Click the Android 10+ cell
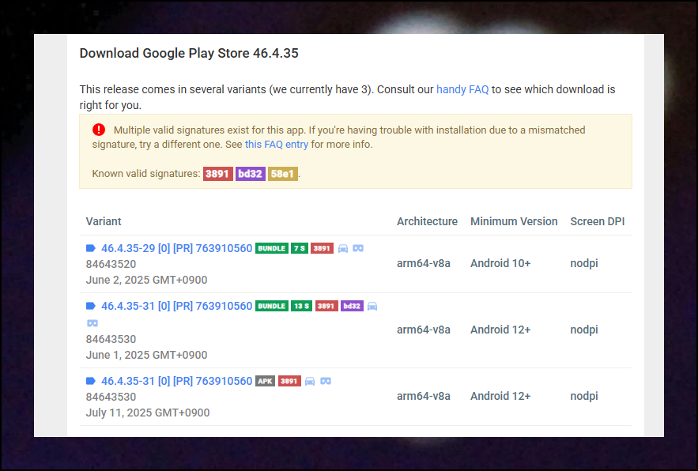This screenshot has width=698, height=471. 500,263
